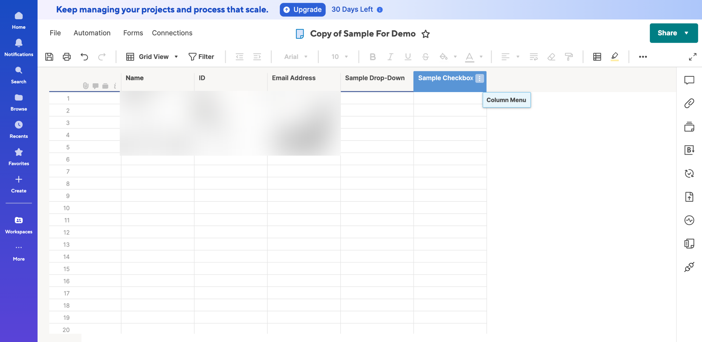This screenshot has height=342, width=702.
Task: Open the text color picker
Action: tap(470, 57)
